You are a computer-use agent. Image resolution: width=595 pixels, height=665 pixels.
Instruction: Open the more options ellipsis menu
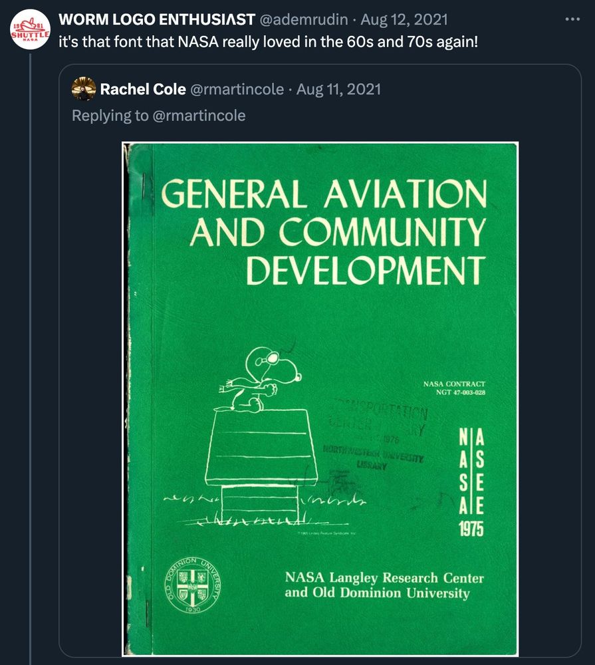pos(572,19)
